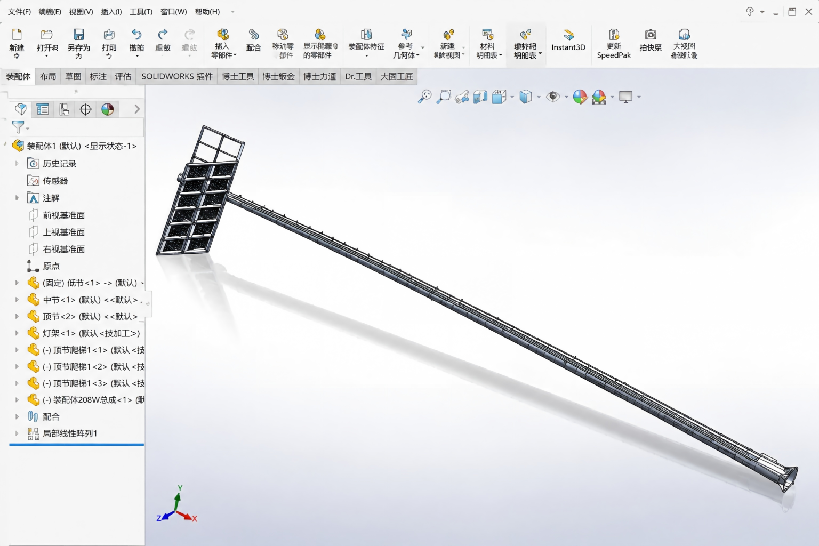Switch to the FeatureManager design tree tab

(21, 109)
